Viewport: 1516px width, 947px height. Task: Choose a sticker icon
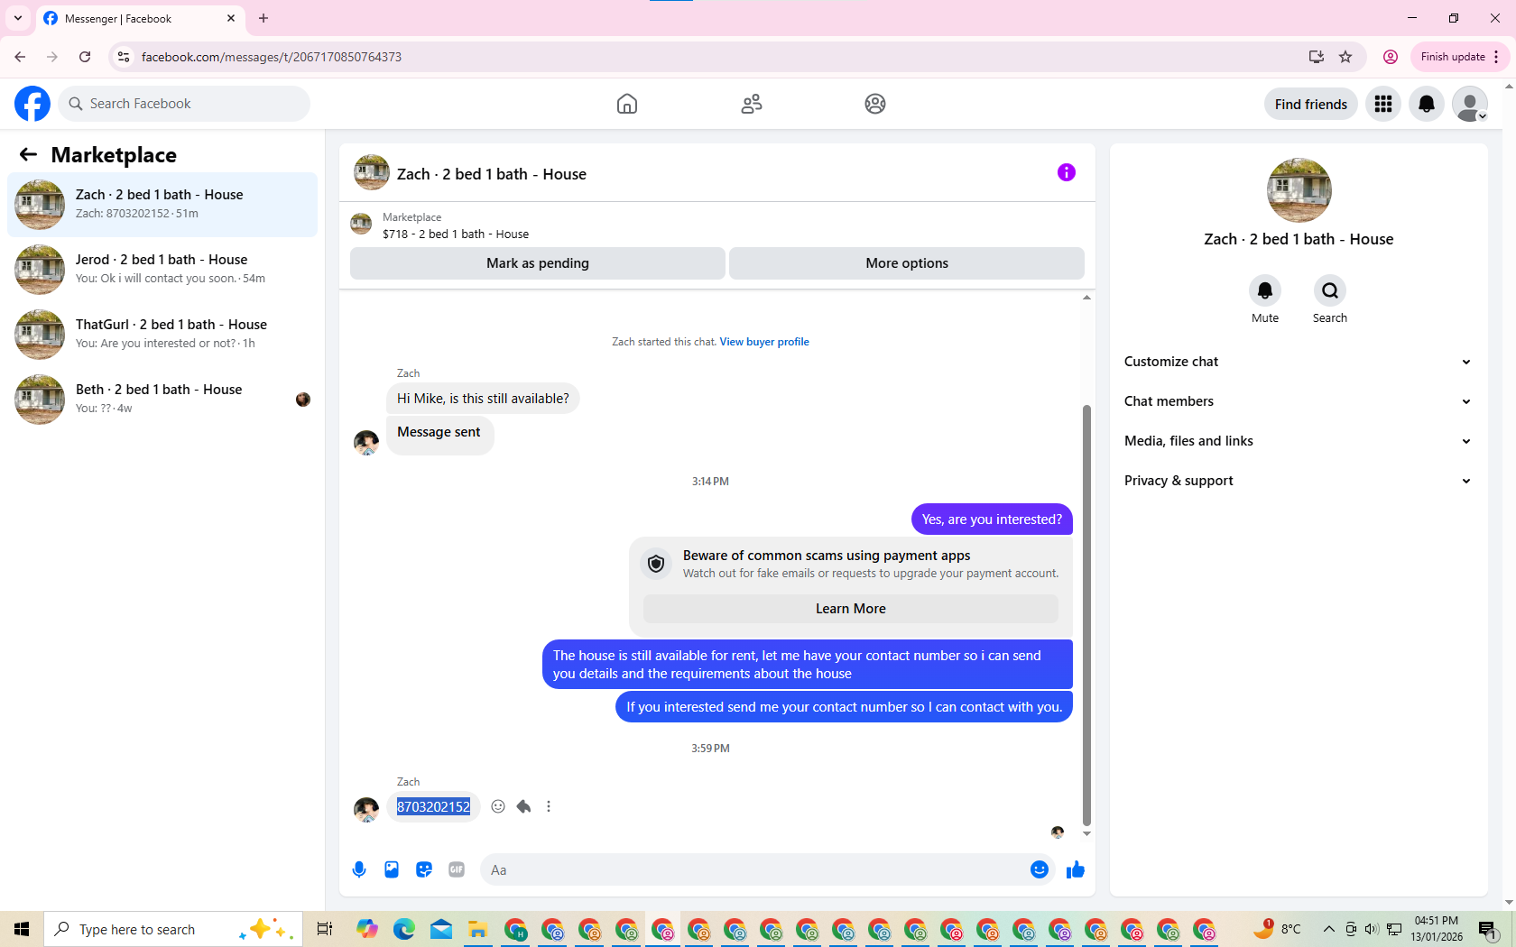point(424,869)
